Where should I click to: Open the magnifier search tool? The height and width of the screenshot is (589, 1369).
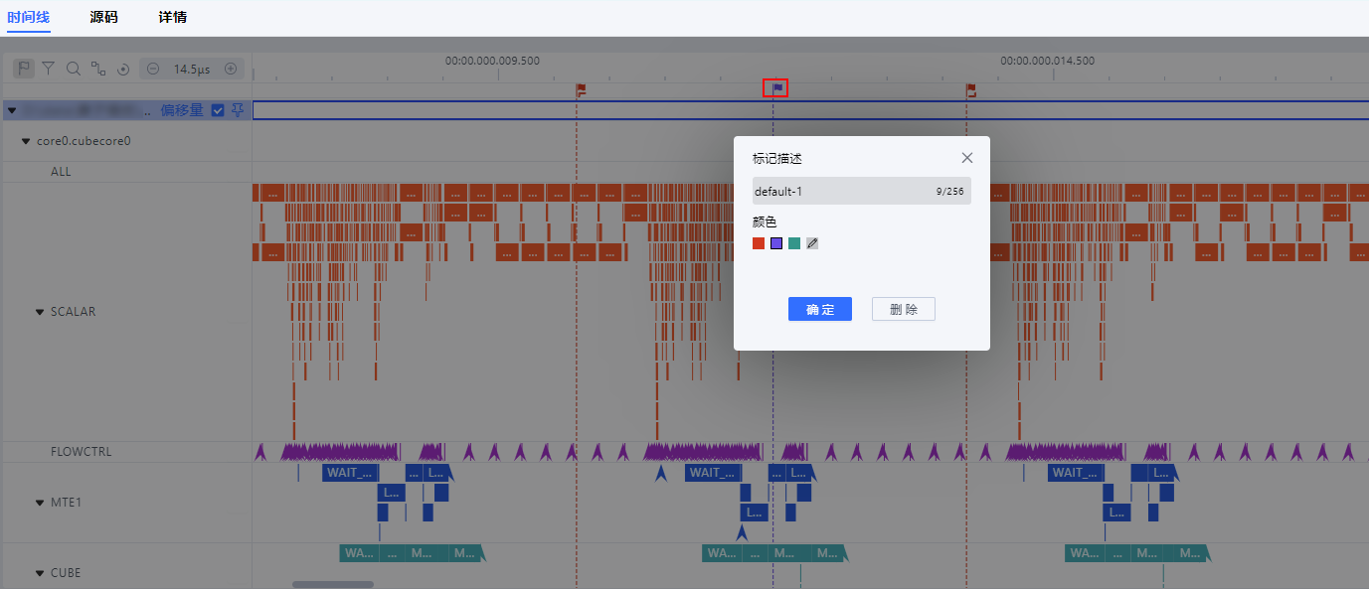[x=74, y=69]
